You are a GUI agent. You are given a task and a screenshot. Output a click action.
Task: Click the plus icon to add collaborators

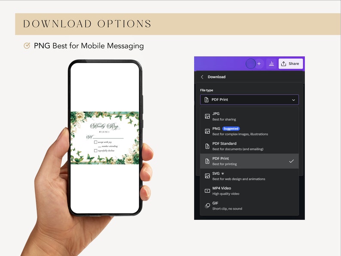[259, 64]
